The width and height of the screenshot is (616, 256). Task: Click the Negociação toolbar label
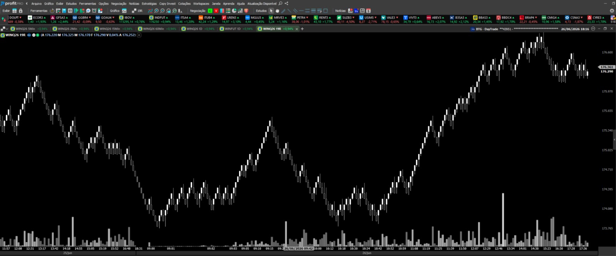[x=198, y=11]
